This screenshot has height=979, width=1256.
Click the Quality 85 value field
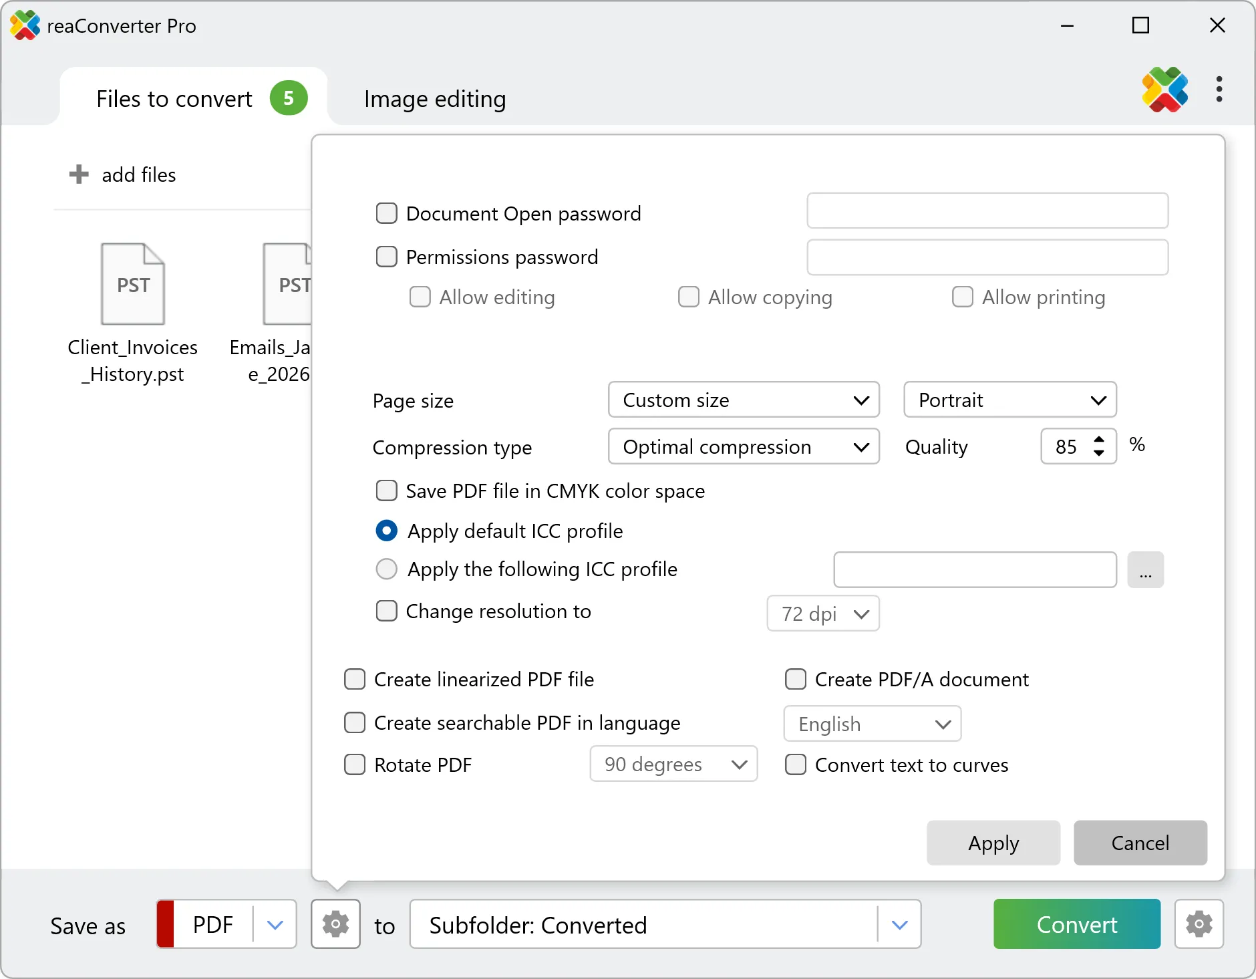[x=1066, y=446]
